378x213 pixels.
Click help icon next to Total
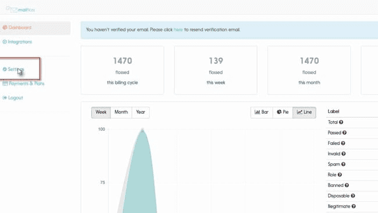coord(341,122)
